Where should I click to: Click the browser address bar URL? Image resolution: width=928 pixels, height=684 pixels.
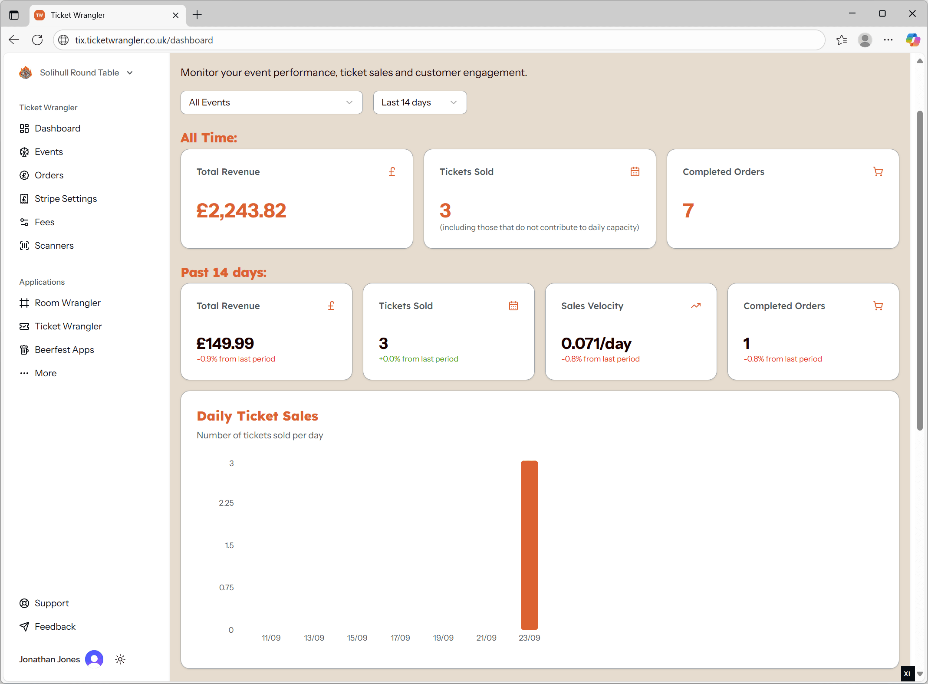click(144, 40)
